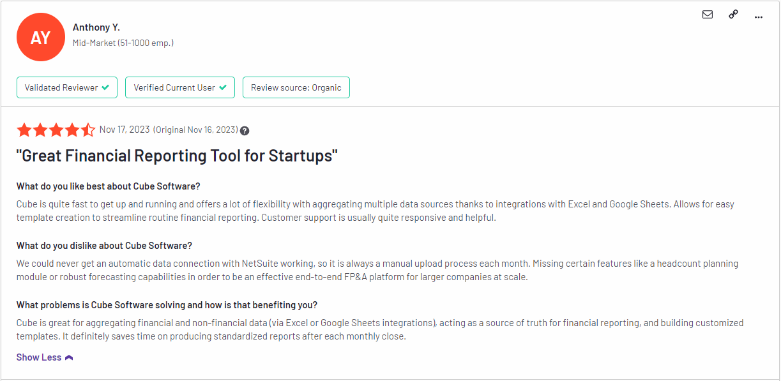The image size is (781, 381).
Task: Click the Original Nov 16, 2023 text
Action: [x=195, y=130]
